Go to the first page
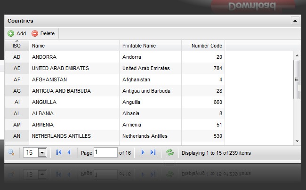This screenshot has height=190, width=306. [x=59, y=152]
